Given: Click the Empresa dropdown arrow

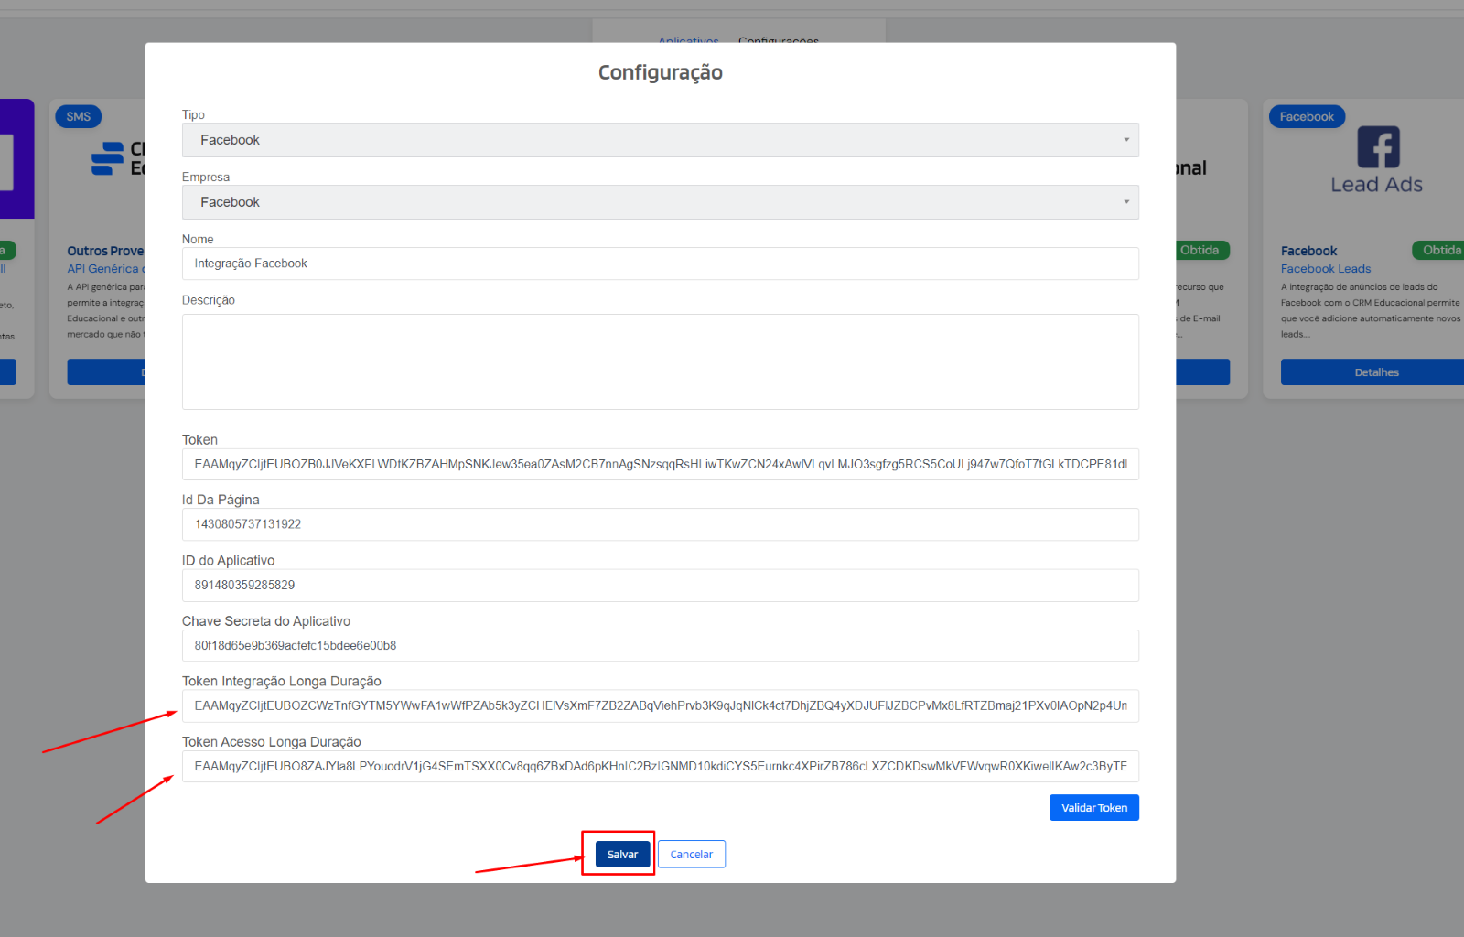Looking at the screenshot, I should [1126, 202].
